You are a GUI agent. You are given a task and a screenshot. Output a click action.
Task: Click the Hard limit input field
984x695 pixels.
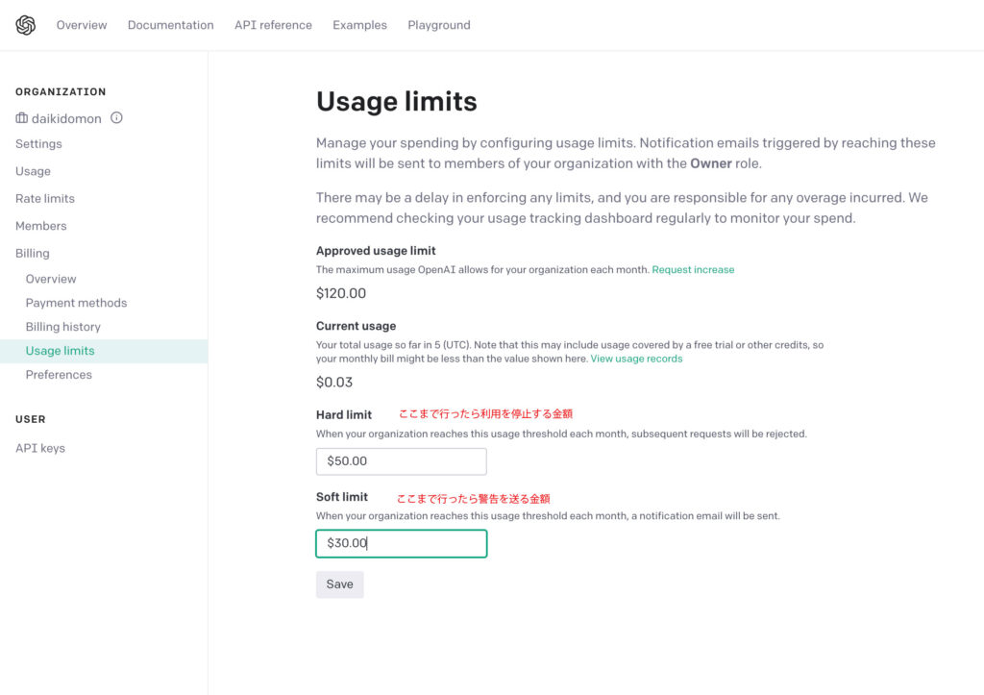[x=401, y=461]
